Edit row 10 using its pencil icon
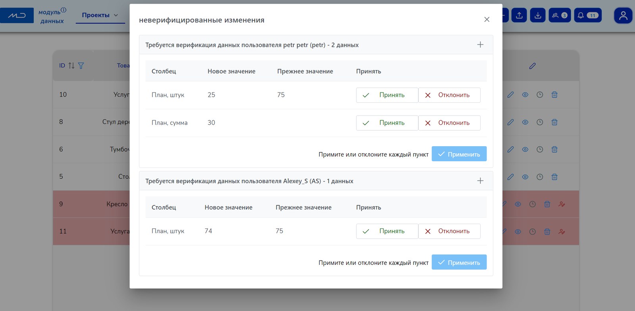The image size is (635, 311). click(510, 95)
